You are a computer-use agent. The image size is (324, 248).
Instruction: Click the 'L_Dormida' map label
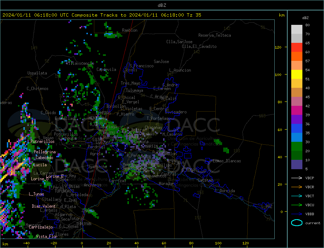(x=225, y=191)
